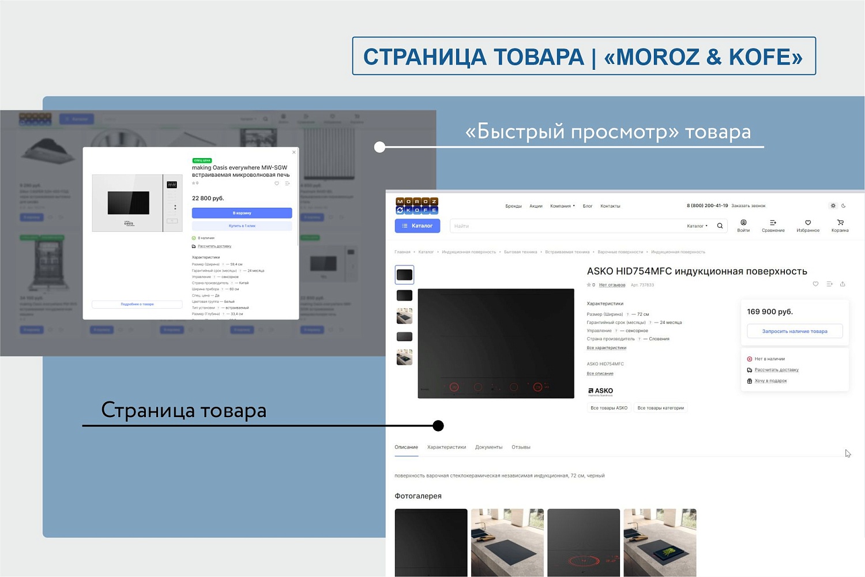Open the Каталог dropdown inside search bar
Screen dimensions: 865x577
tap(697, 226)
